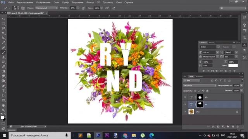The height and width of the screenshot is (139, 248).
Task: Enable airbrush mode in options bar
Action: pos(107,8)
